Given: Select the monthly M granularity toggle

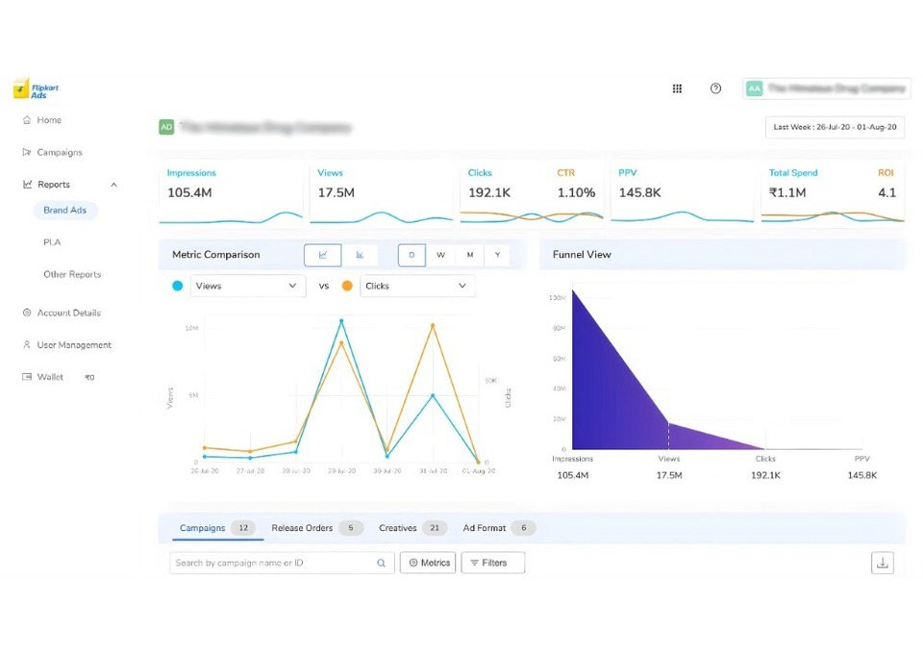Looking at the screenshot, I should point(470,255).
